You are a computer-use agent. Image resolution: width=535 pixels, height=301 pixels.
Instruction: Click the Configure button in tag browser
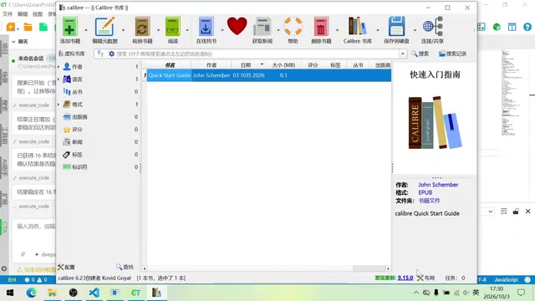66,267
